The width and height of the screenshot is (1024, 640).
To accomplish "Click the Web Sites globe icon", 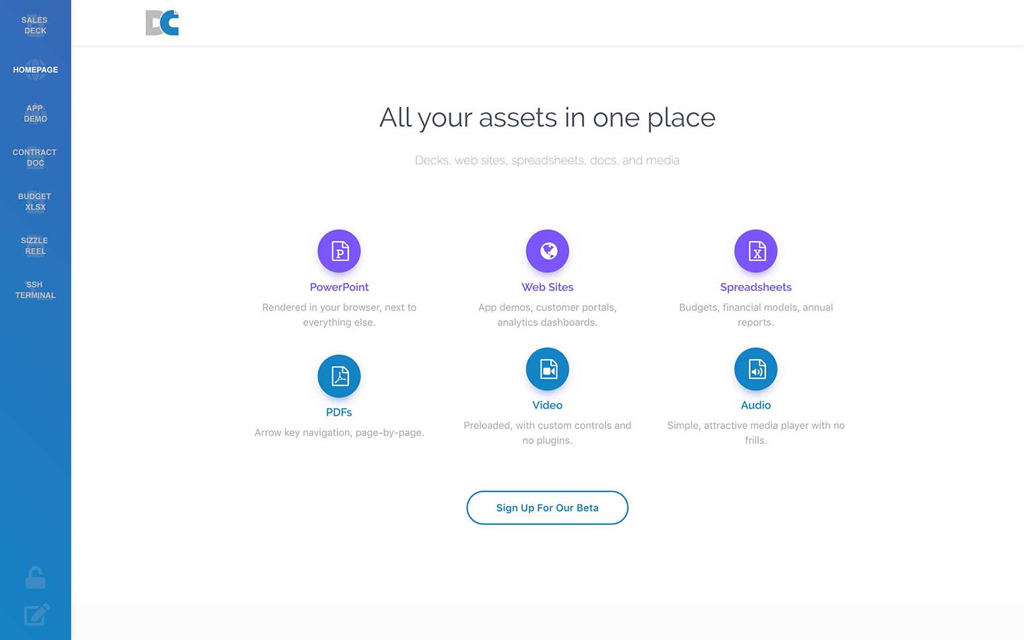I will point(547,251).
